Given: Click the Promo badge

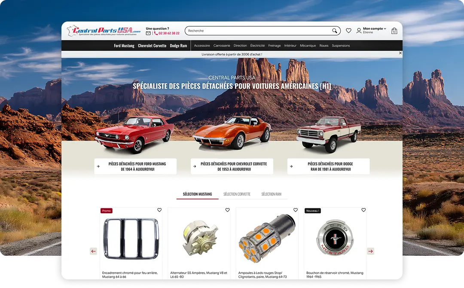Looking at the screenshot, I should click(106, 211).
